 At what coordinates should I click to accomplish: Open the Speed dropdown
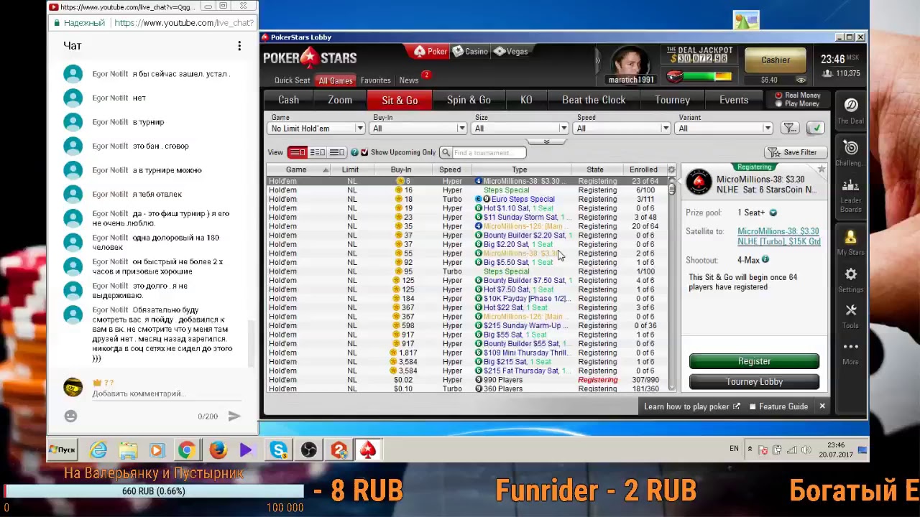point(622,129)
